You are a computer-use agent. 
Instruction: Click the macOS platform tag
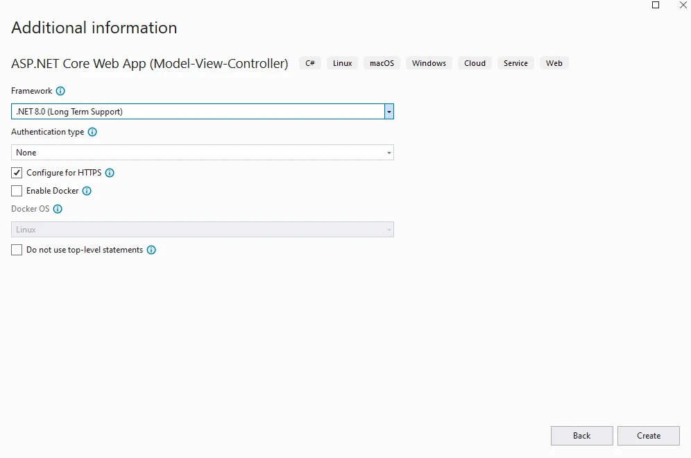(382, 63)
